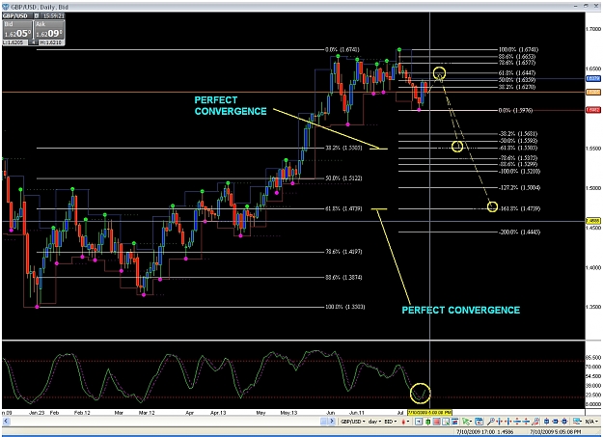This screenshot has height=437, width=603.
Task: Click the lower 'PERFECT CONVERGENCE' text annotation
Action: point(461,310)
